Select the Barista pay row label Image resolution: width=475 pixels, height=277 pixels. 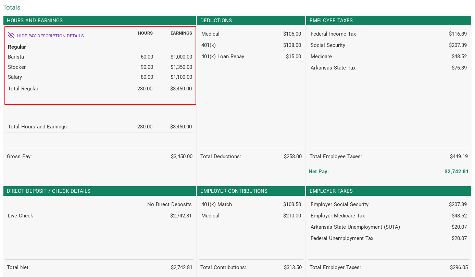click(16, 57)
